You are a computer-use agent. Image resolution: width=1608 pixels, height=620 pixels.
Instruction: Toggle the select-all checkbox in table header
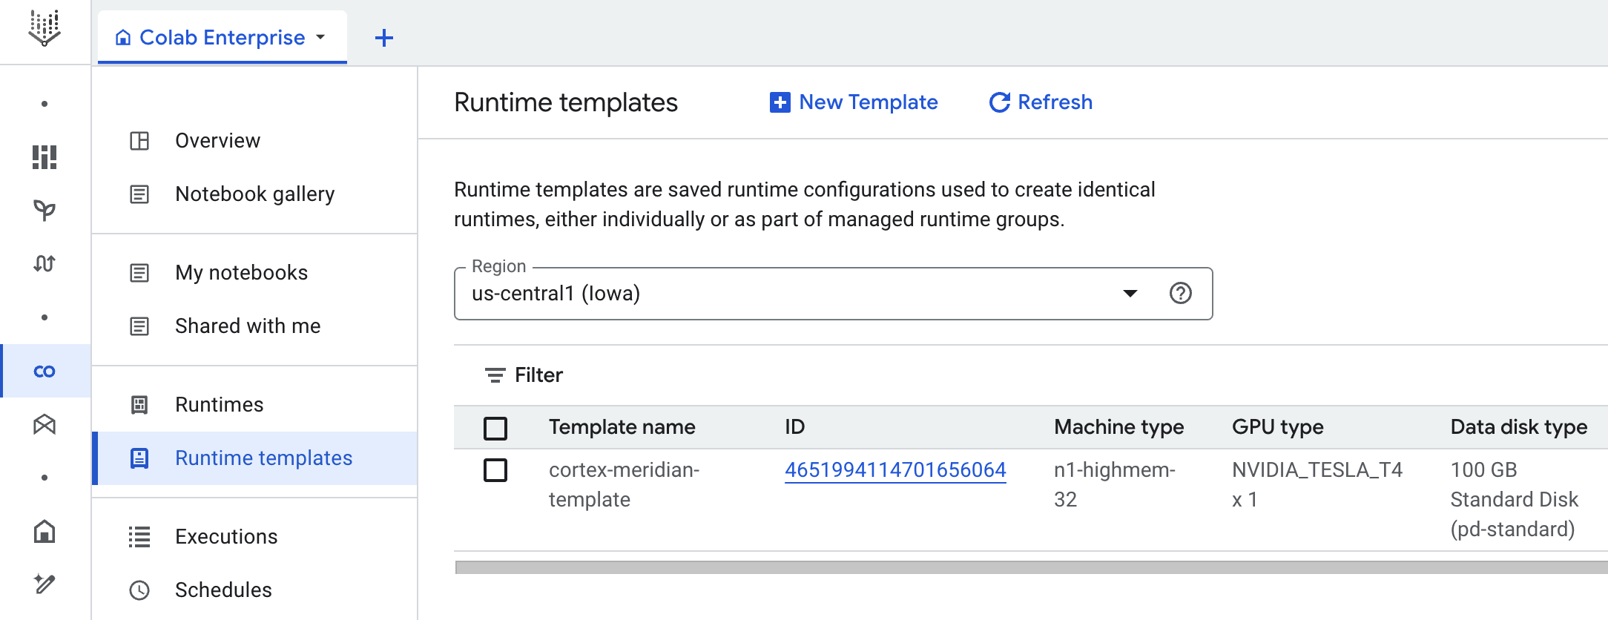(495, 428)
